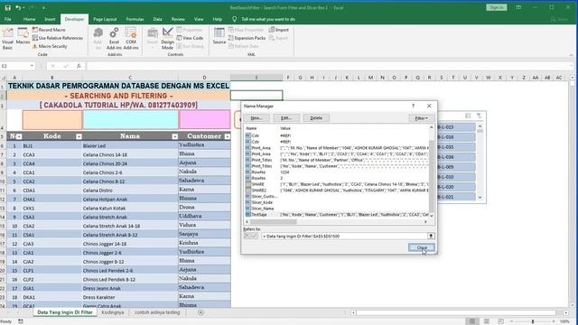The width and height of the screenshot is (578, 325).
Task: Save the workbook from Quick Access Toolbar
Action: point(8,7)
